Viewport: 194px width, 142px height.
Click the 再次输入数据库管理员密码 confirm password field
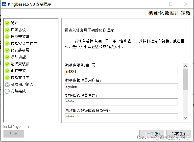point(121,117)
